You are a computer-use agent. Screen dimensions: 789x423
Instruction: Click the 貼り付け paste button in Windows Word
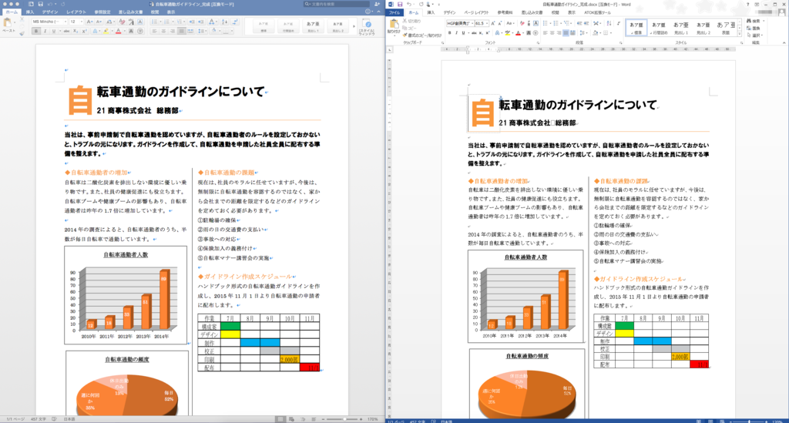(x=394, y=27)
